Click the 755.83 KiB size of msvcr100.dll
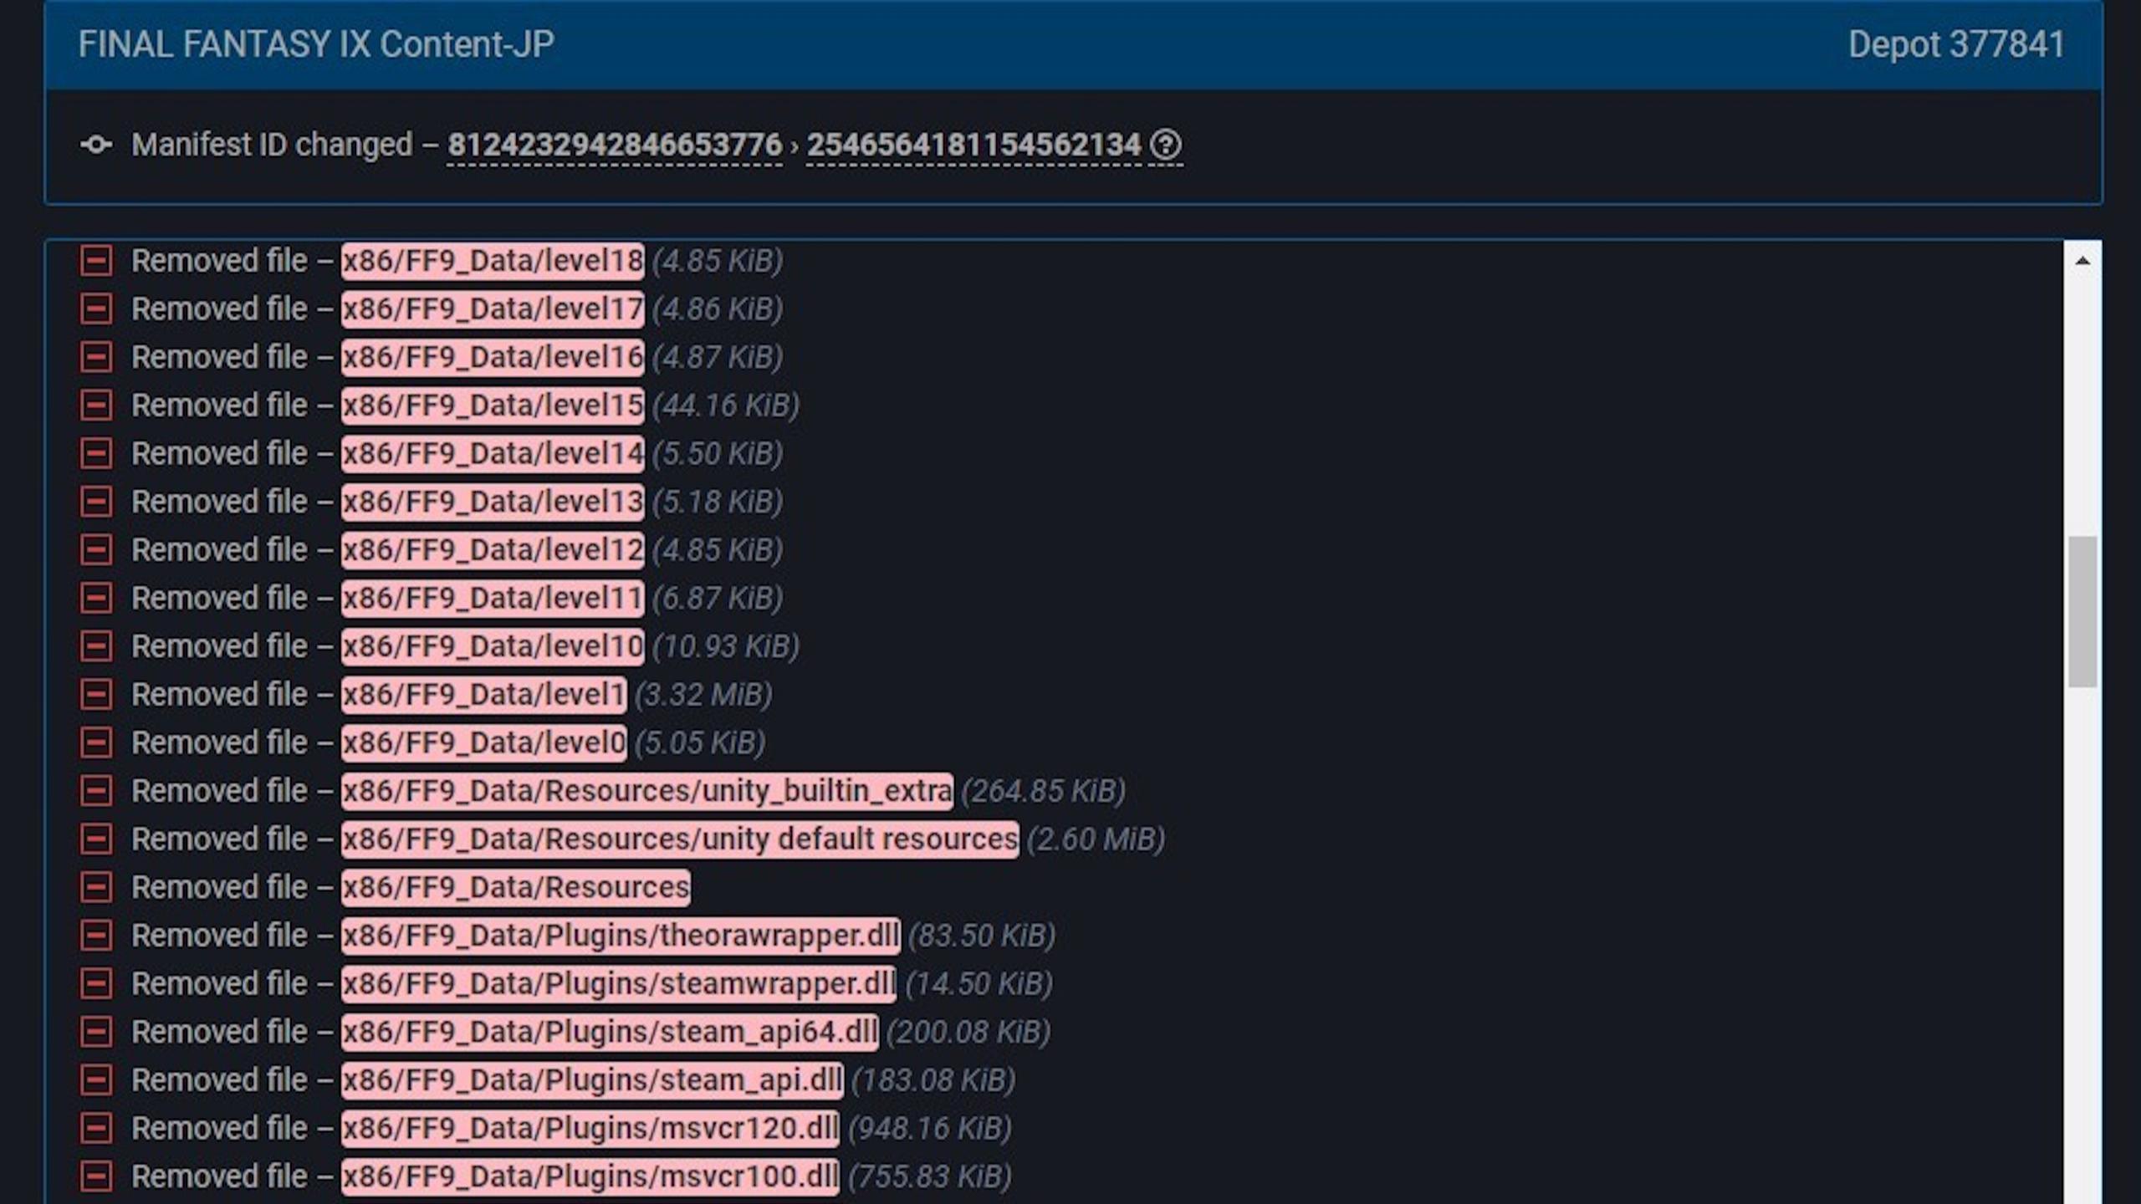 930,1176
